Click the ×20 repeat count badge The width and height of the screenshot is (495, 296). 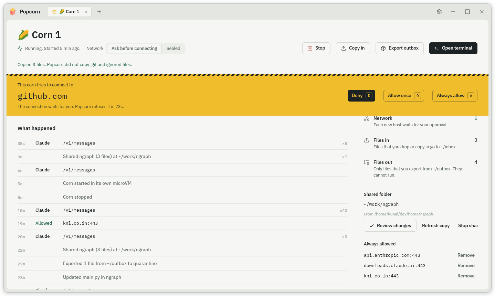(343, 211)
